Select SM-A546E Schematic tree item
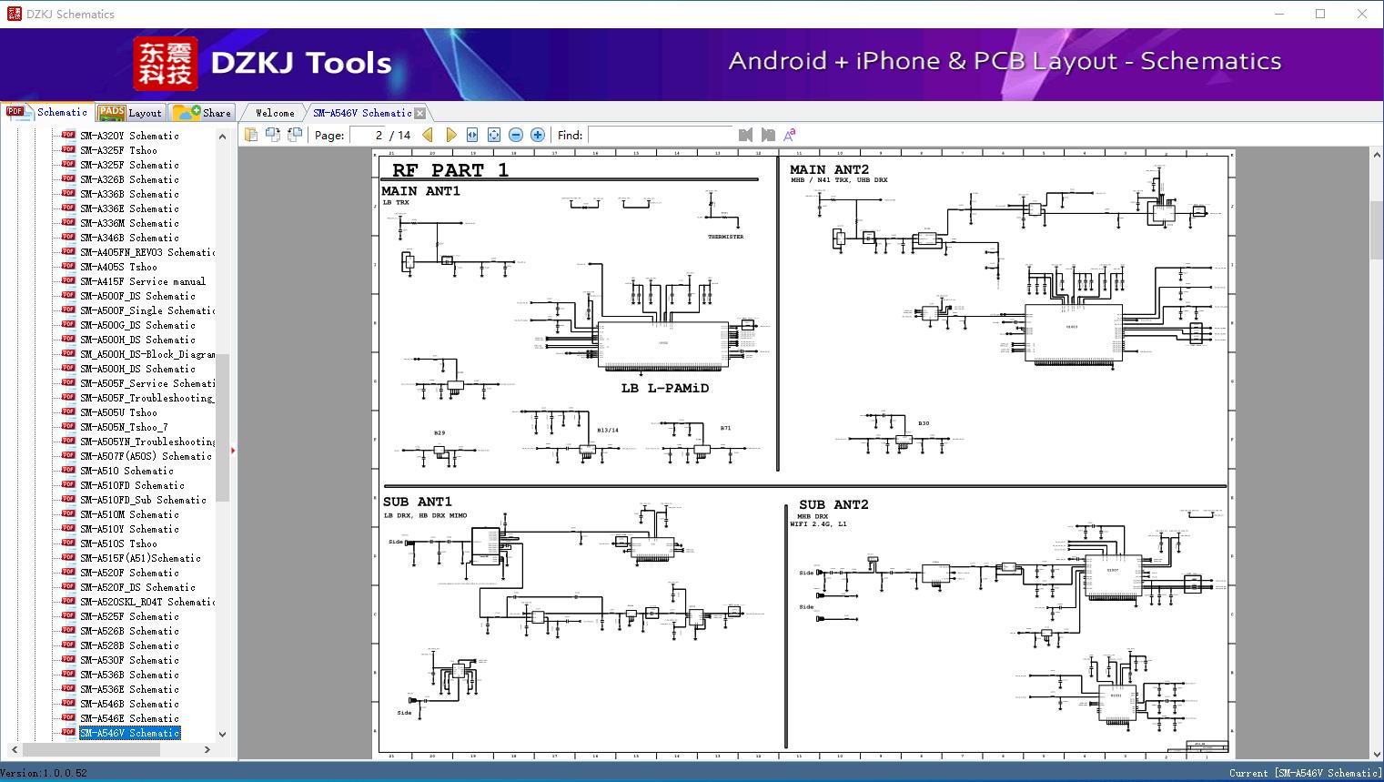The image size is (1384, 782). 129,718
